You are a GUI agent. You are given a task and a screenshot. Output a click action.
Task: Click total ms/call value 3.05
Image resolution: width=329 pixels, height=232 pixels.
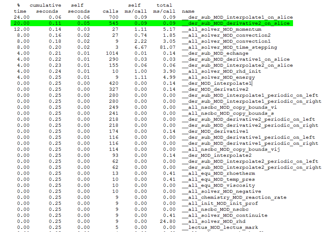point(169,41)
